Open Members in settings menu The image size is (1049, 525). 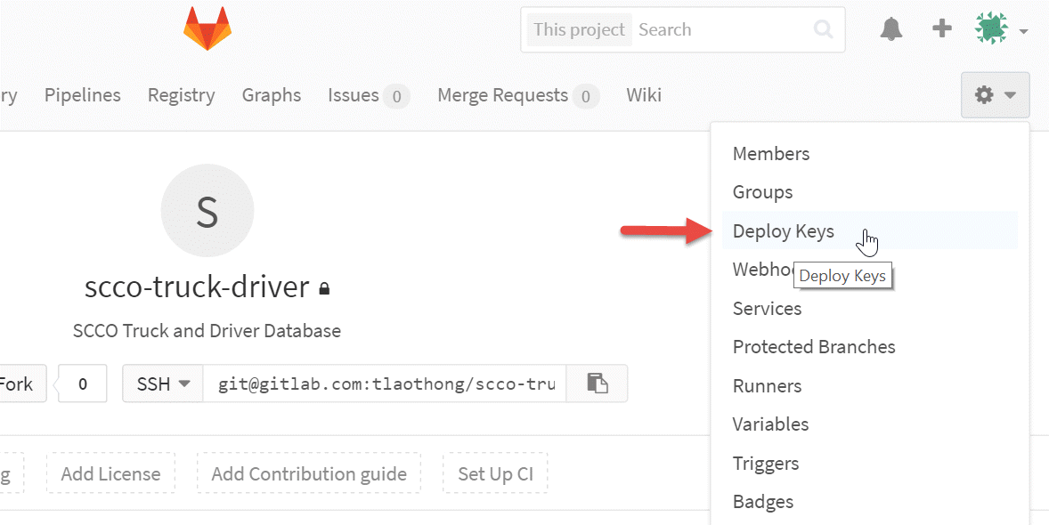770,154
